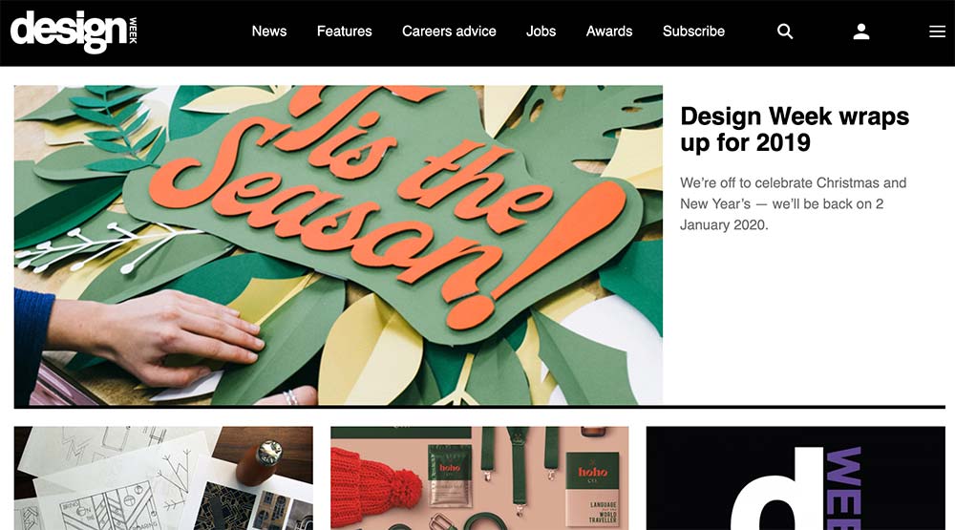Select Careers advice in navigation
Viewport: 955px width, 530px height.
pyautogui.click(x=449, y=32)
